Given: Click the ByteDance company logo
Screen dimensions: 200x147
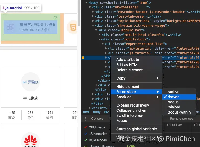Looking at the screenshot, I should 30,82.
